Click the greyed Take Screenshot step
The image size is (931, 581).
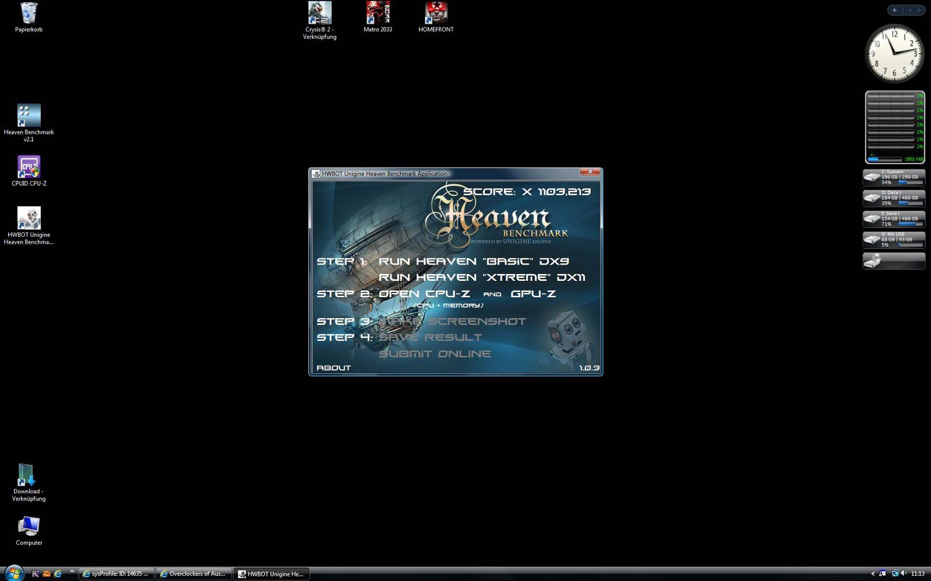[x=452, y=321]
